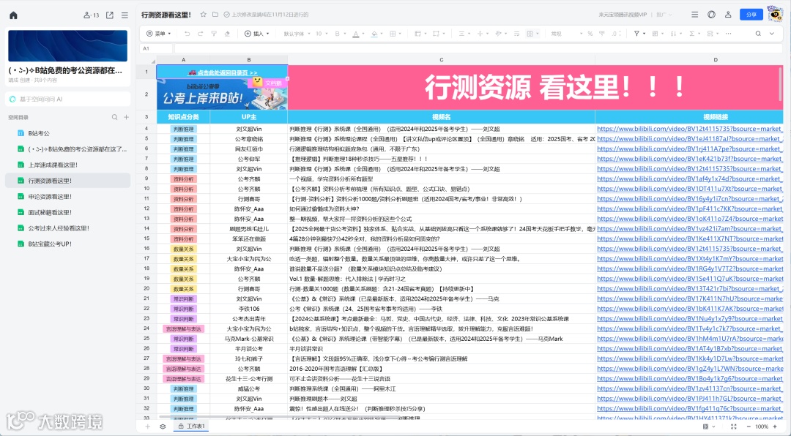Collapse the sidebar with the hamburger icon
Image resolution: width=791 pixels, height=436 pixels.
125,15
